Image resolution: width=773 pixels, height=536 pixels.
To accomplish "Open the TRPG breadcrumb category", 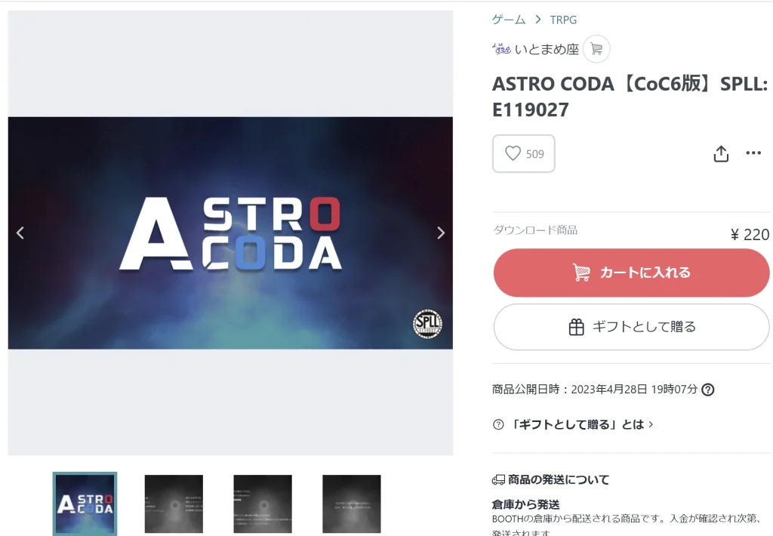I will (x=563, y=20).
